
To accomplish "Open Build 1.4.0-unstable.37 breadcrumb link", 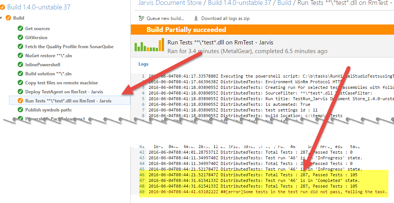I will pyautogui.click(x=240, y=3).
